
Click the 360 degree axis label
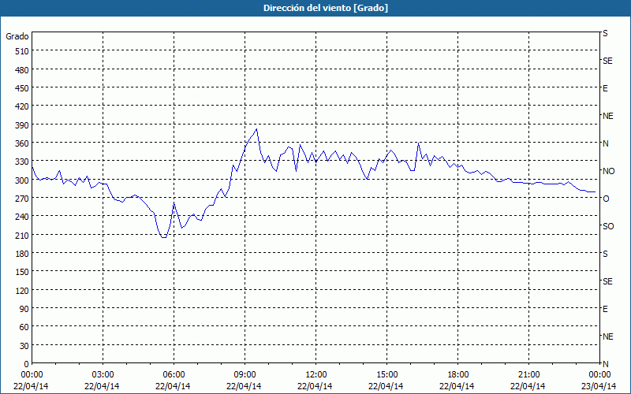[x=22, y=143]
